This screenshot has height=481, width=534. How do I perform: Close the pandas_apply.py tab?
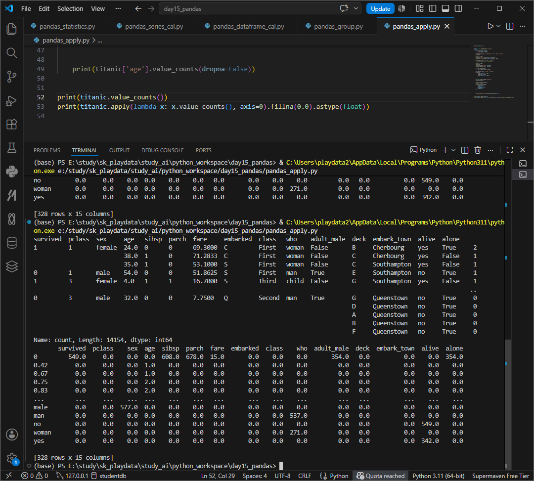447,26
